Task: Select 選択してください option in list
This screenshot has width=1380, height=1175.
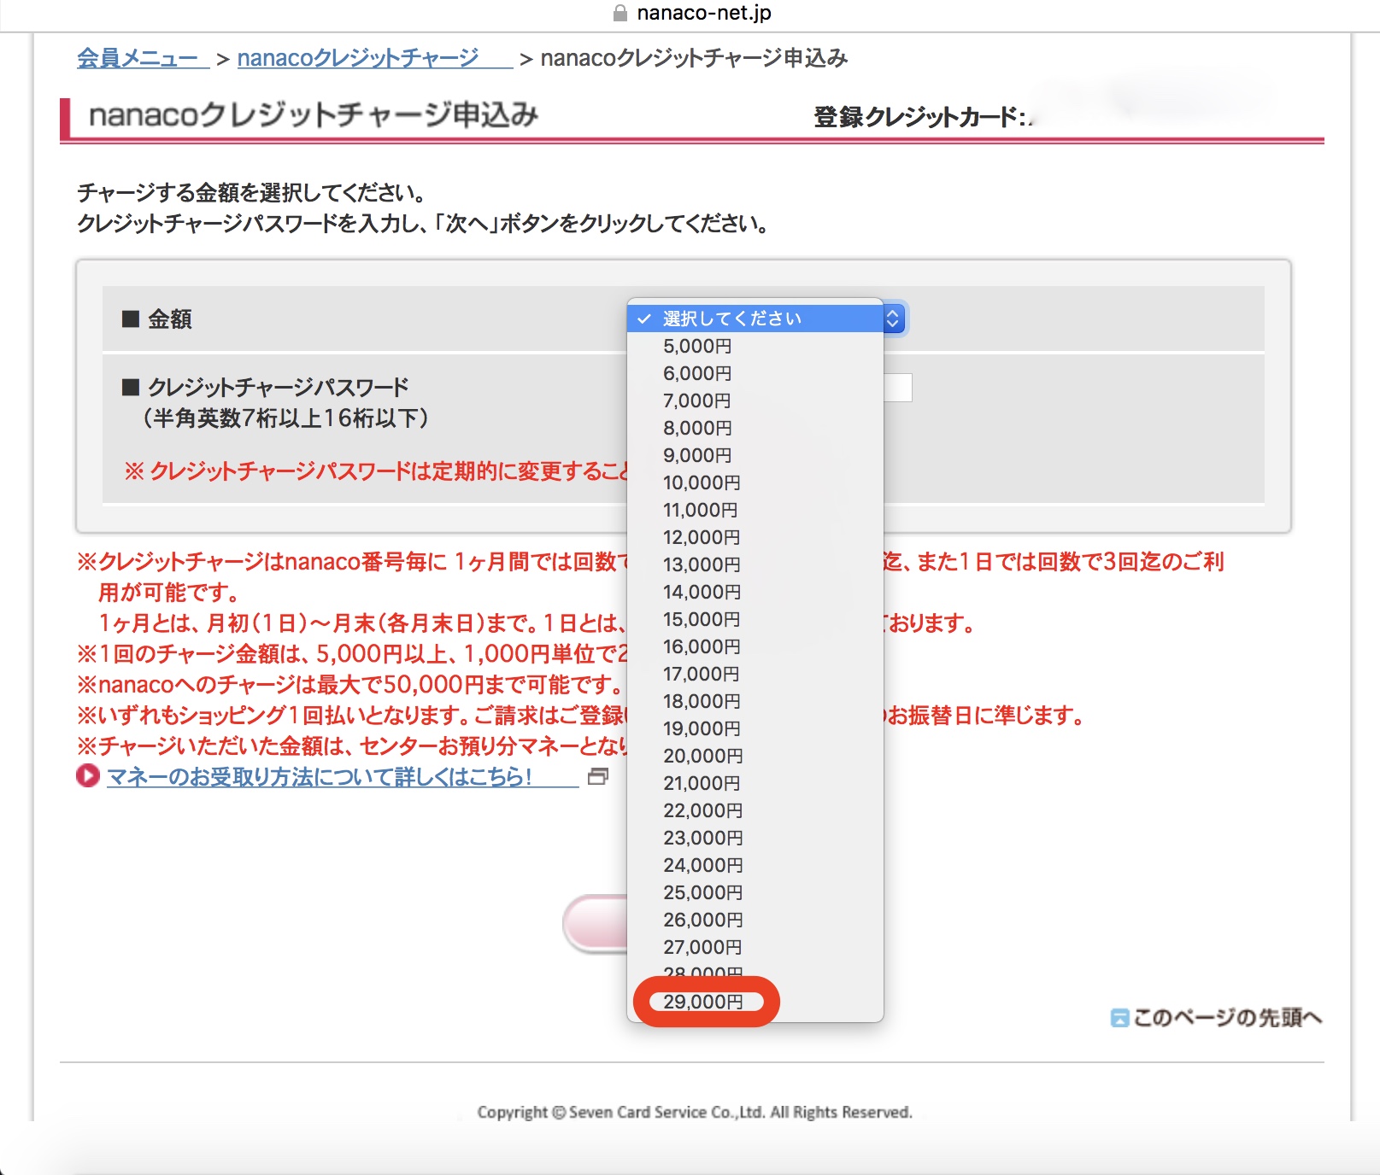Action: click(x=755, y=319)
